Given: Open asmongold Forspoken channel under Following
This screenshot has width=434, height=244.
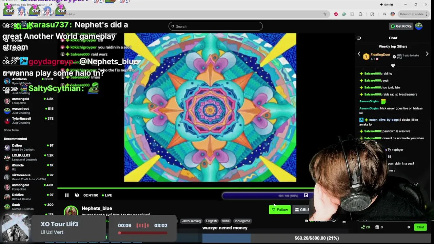Looking at the screenshot, I should pos(29,101).
